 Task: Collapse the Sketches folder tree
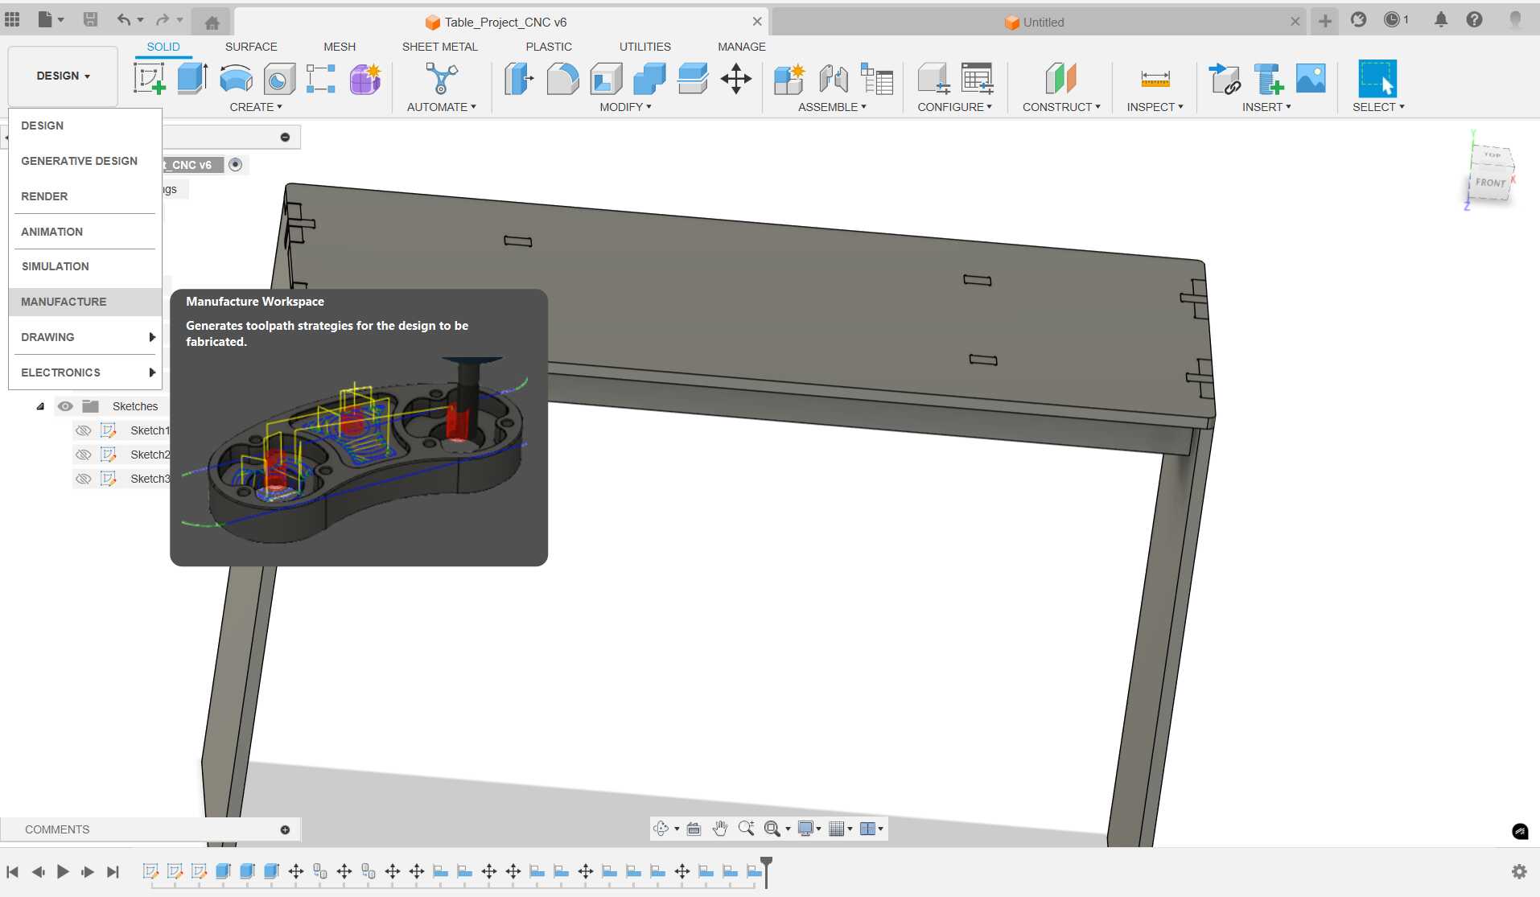40,406
